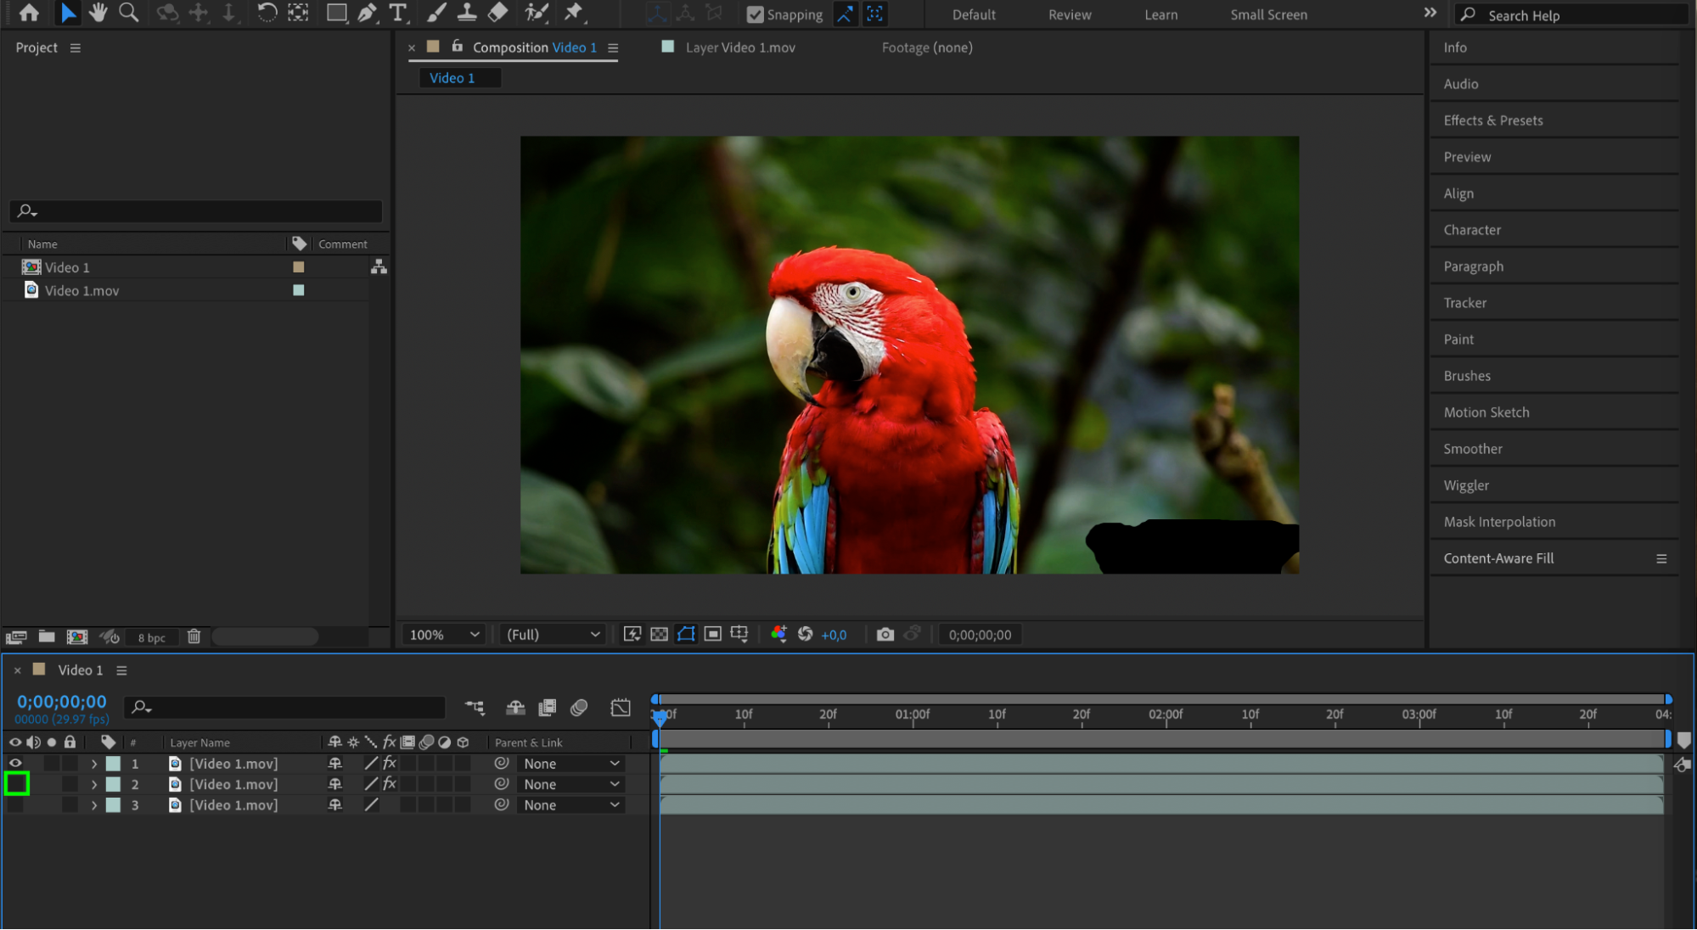Select the Zoom tool in toolbar

pos(128,13)
